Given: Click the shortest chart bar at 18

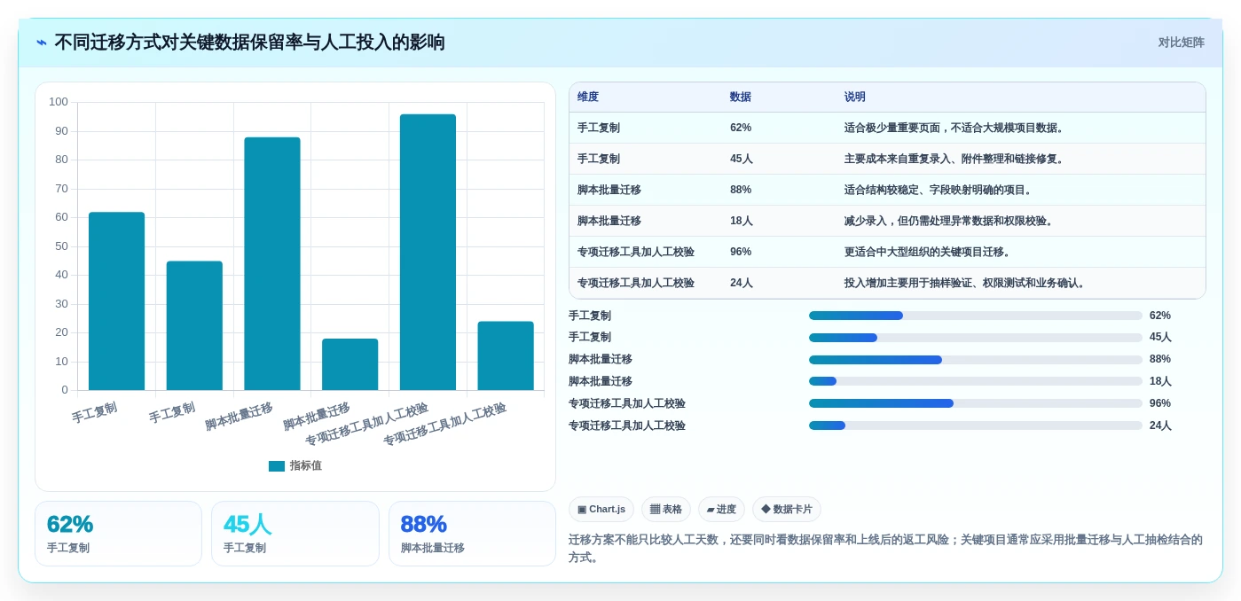Looking at the screenshot, I should (x=350, y=364).
